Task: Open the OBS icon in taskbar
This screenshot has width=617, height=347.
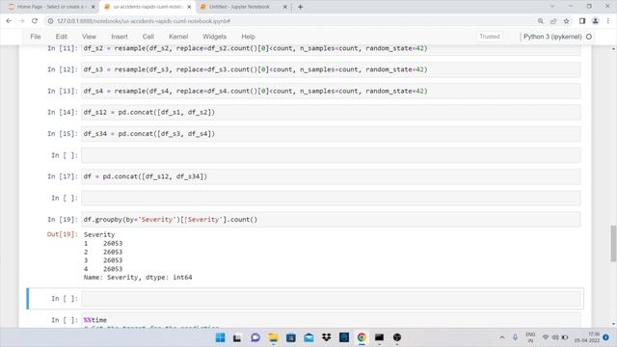Action: coord(397,337)
